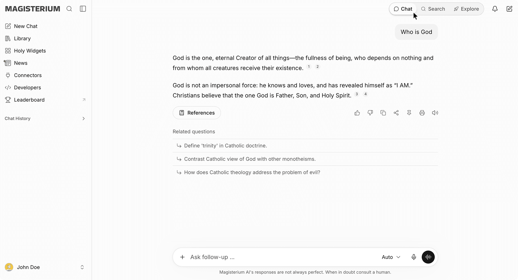Share the answer using the share icon

click(x=396, y=113)
